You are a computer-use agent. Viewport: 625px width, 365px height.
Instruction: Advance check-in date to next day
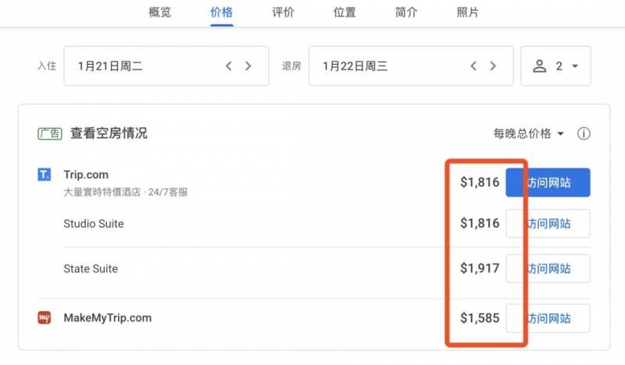(x=248, y=66)
